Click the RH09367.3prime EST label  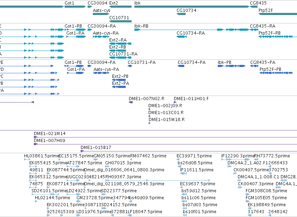123,177
